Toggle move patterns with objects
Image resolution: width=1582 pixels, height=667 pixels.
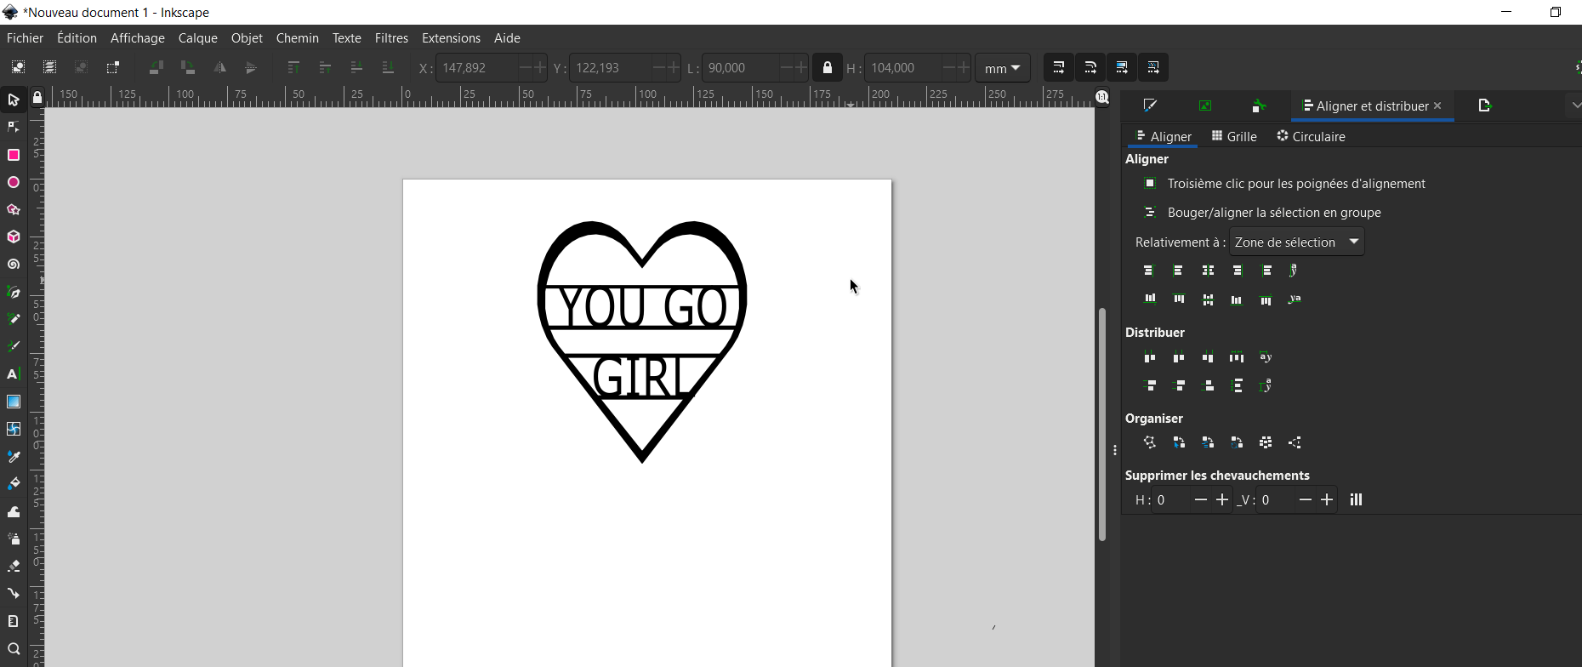(x=1153, y=67)
